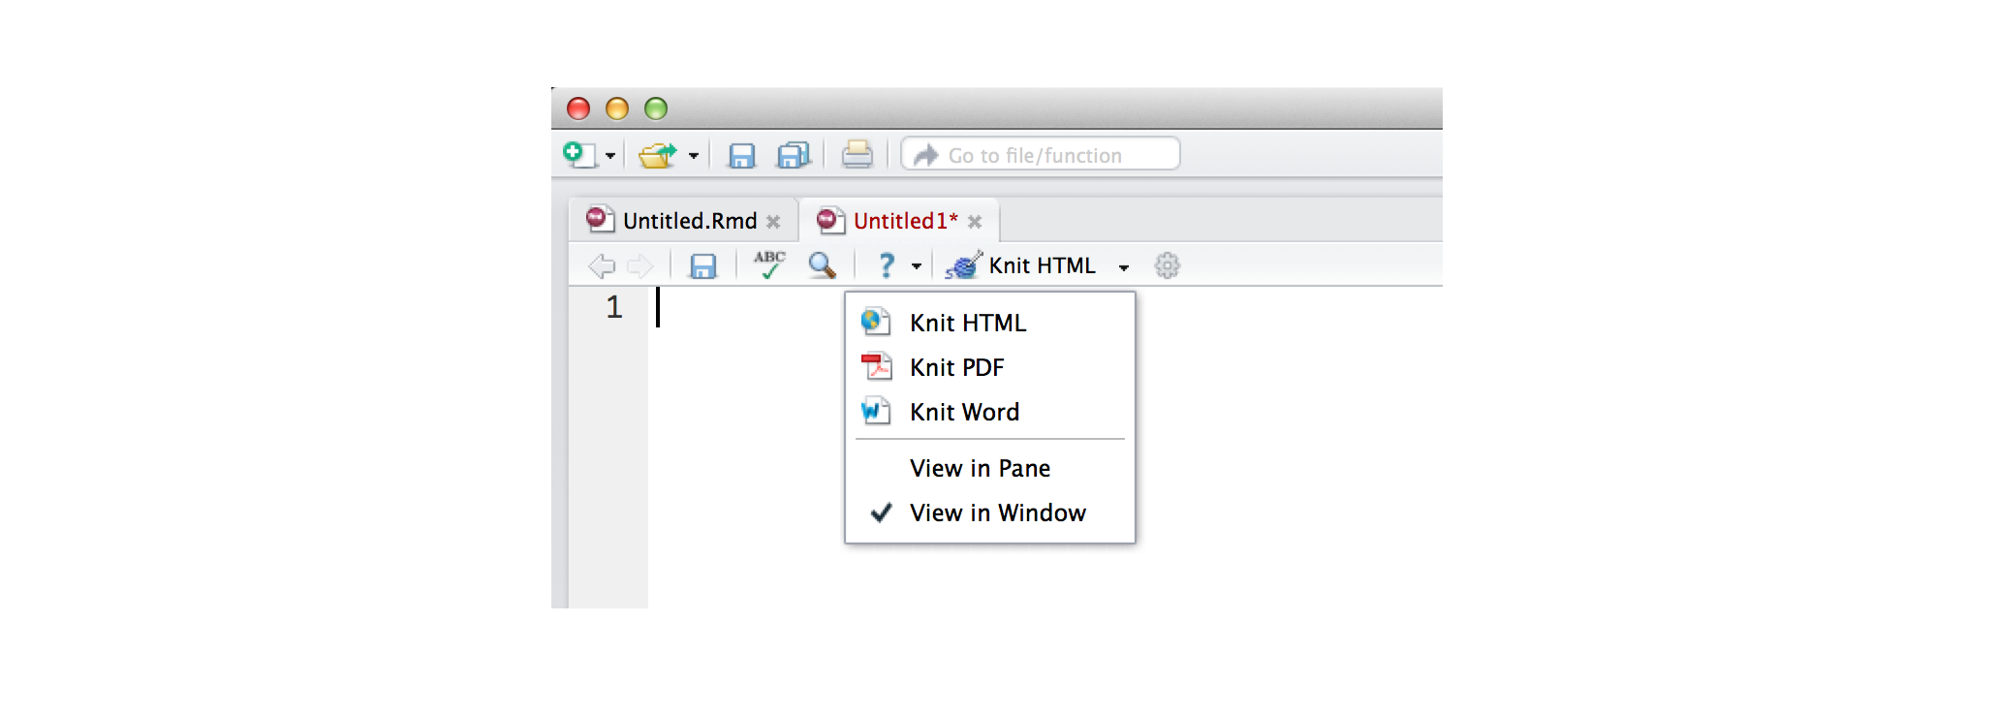Open Find/Replace with magnifier icon
The image size is (1996, 714).
822,265
